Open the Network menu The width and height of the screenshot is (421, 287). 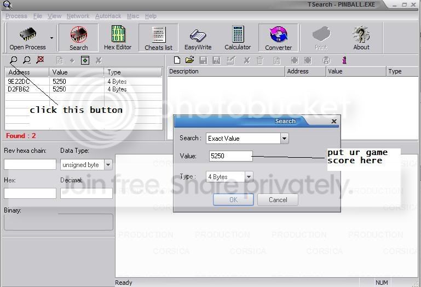click(x=78, y=16)
